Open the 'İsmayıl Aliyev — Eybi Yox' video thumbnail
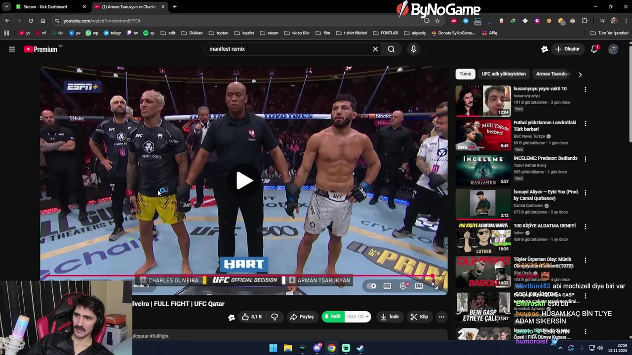632x355 pixels. click(483, 204)
